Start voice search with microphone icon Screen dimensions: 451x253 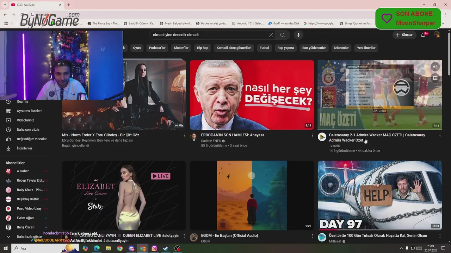tap(298, 35)
